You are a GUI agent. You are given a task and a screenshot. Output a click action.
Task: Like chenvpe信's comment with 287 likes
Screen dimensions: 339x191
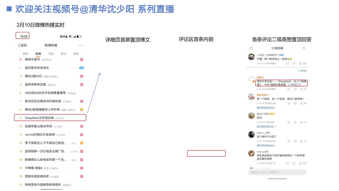(x=301, y=163)
